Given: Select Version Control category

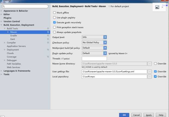Looking at the screenshot, I should click(12, 21).
